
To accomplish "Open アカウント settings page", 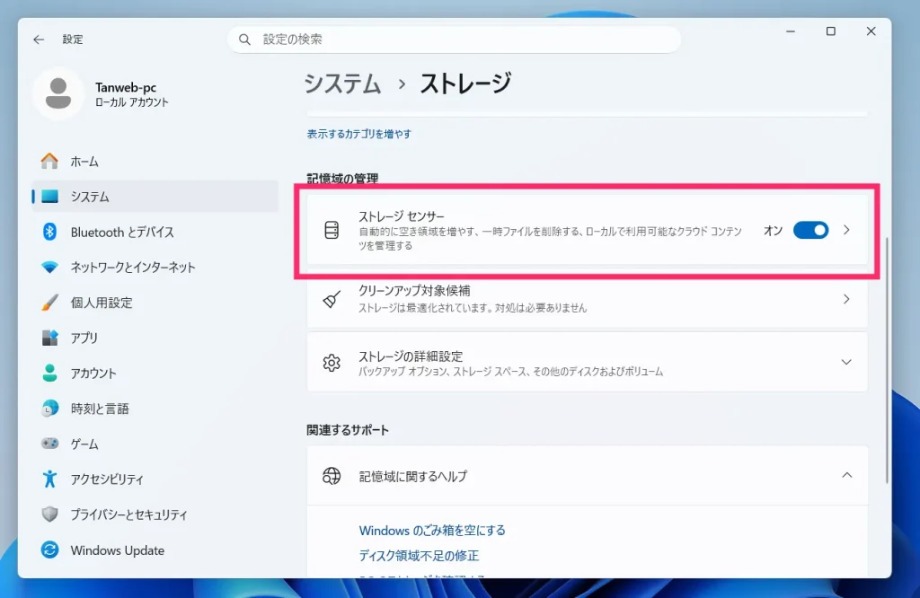I will (x=155, y=373).
